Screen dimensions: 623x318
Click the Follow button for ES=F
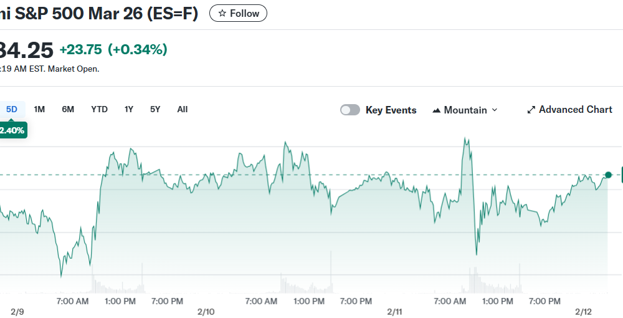238,13
